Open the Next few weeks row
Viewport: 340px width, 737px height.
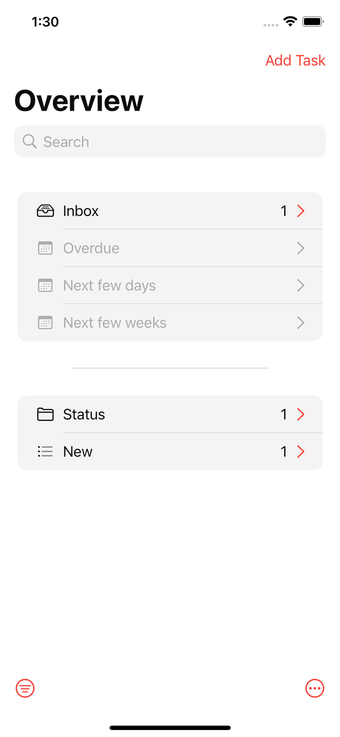point(170,323)
